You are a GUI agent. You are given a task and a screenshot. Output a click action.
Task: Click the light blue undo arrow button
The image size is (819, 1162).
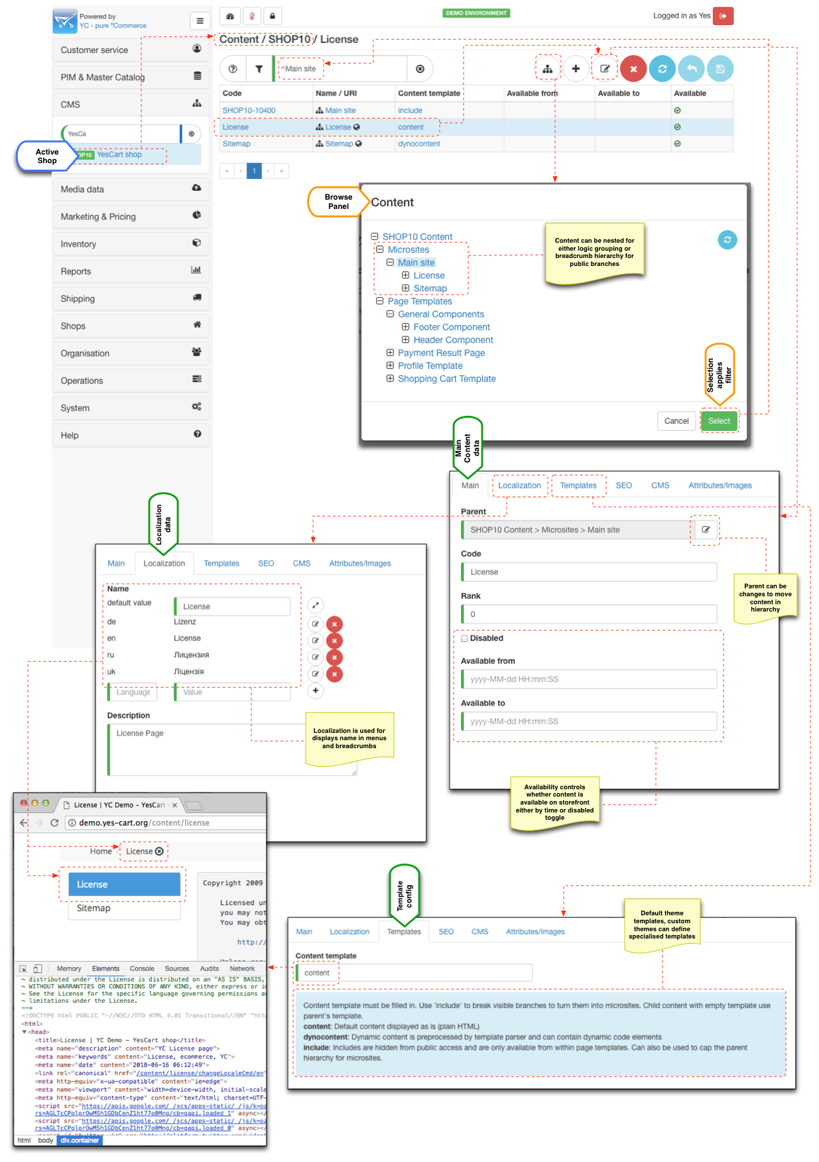point(692,69)
